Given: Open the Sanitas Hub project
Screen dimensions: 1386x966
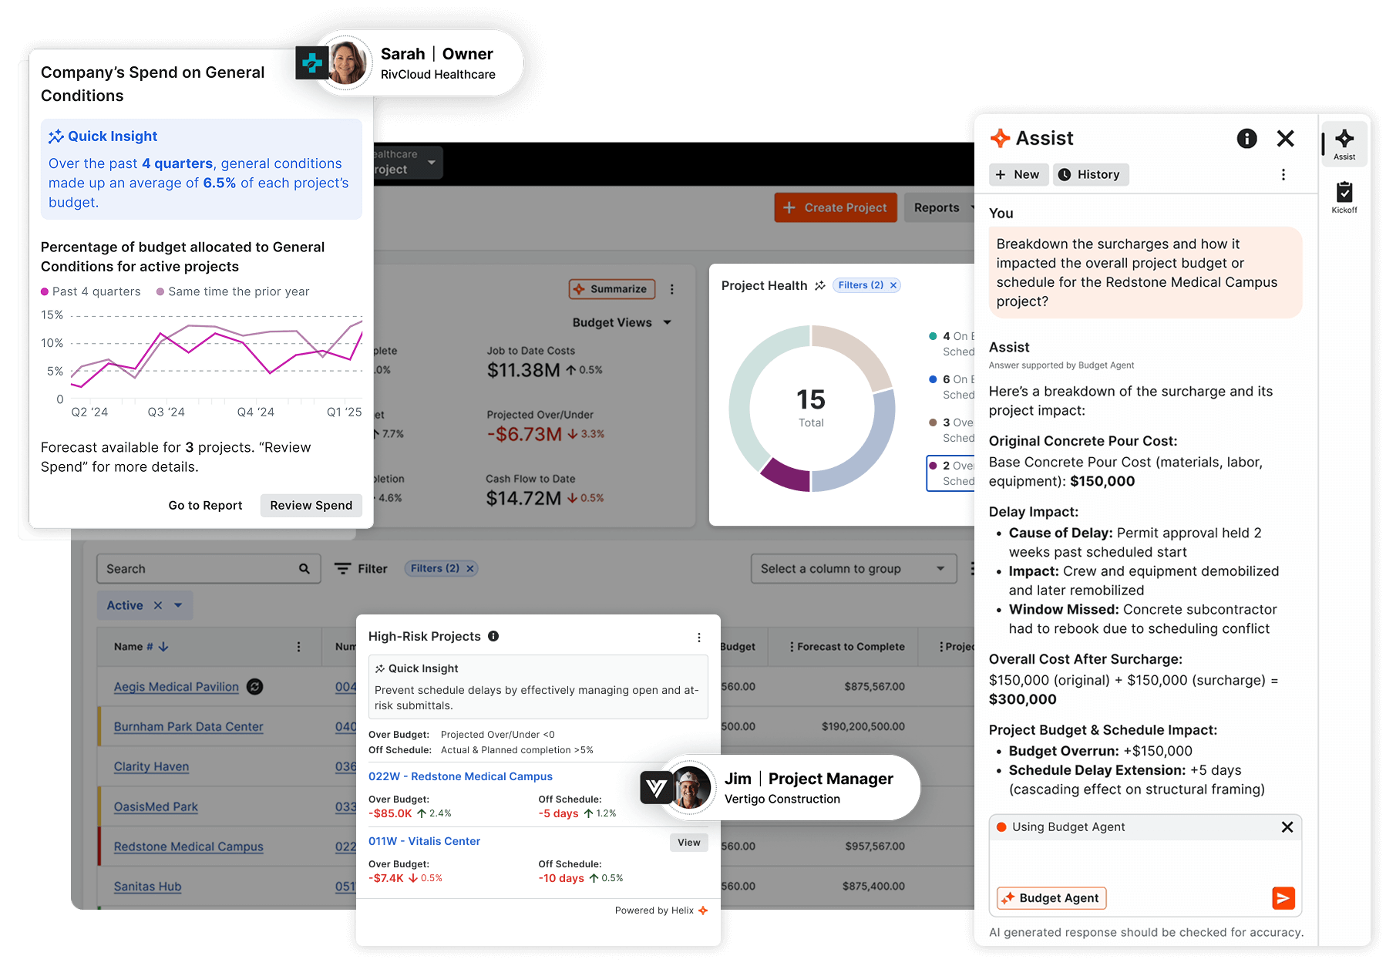Looking at the screenshot, I should 147,887.
